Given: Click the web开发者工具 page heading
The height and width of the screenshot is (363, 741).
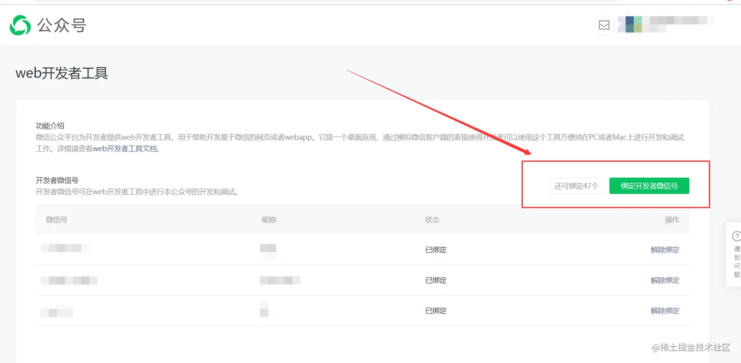Looking at the screenshot, I should click(x=62, y=73).
